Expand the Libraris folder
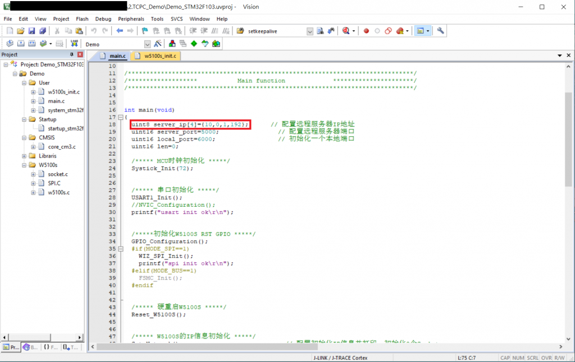The image size is (575, 362). point(24,156)
